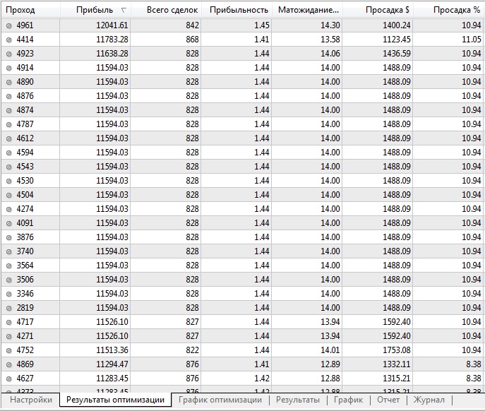Click the pass icon for row 3740
This screenshot has width=485, height=411.
(x=9, y=251)
